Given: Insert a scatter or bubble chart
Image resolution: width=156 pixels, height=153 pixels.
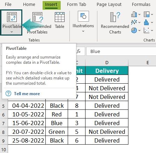Looking at the screenshot, I should (x=147, y=30).
